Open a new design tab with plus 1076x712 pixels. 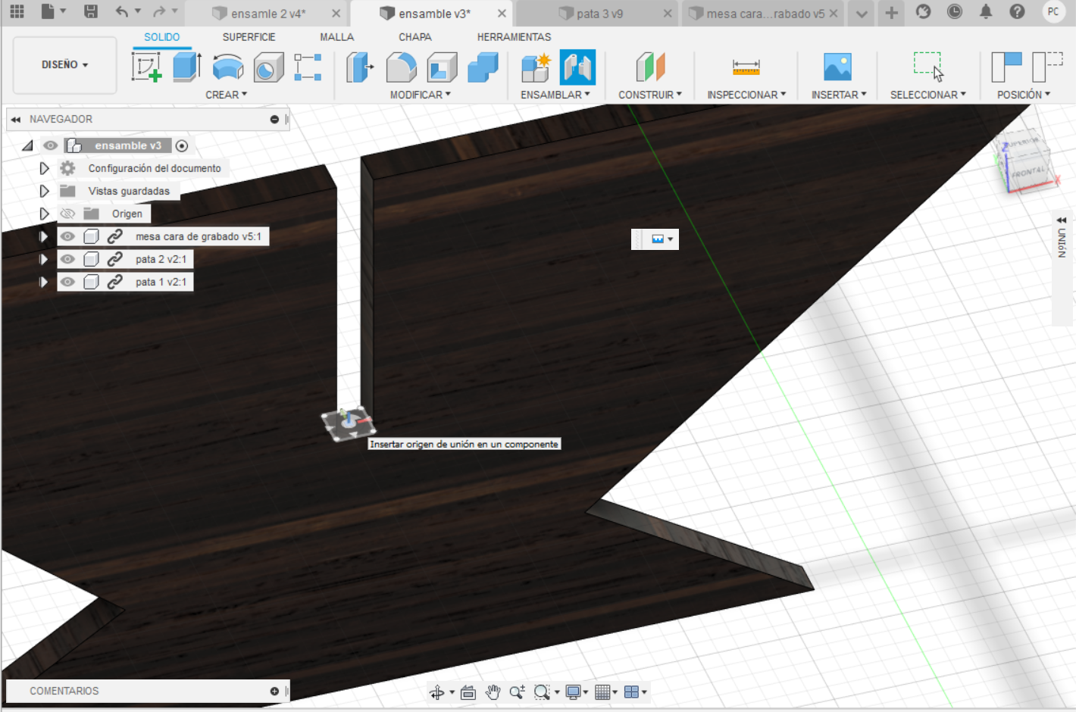tap(892, 12)
